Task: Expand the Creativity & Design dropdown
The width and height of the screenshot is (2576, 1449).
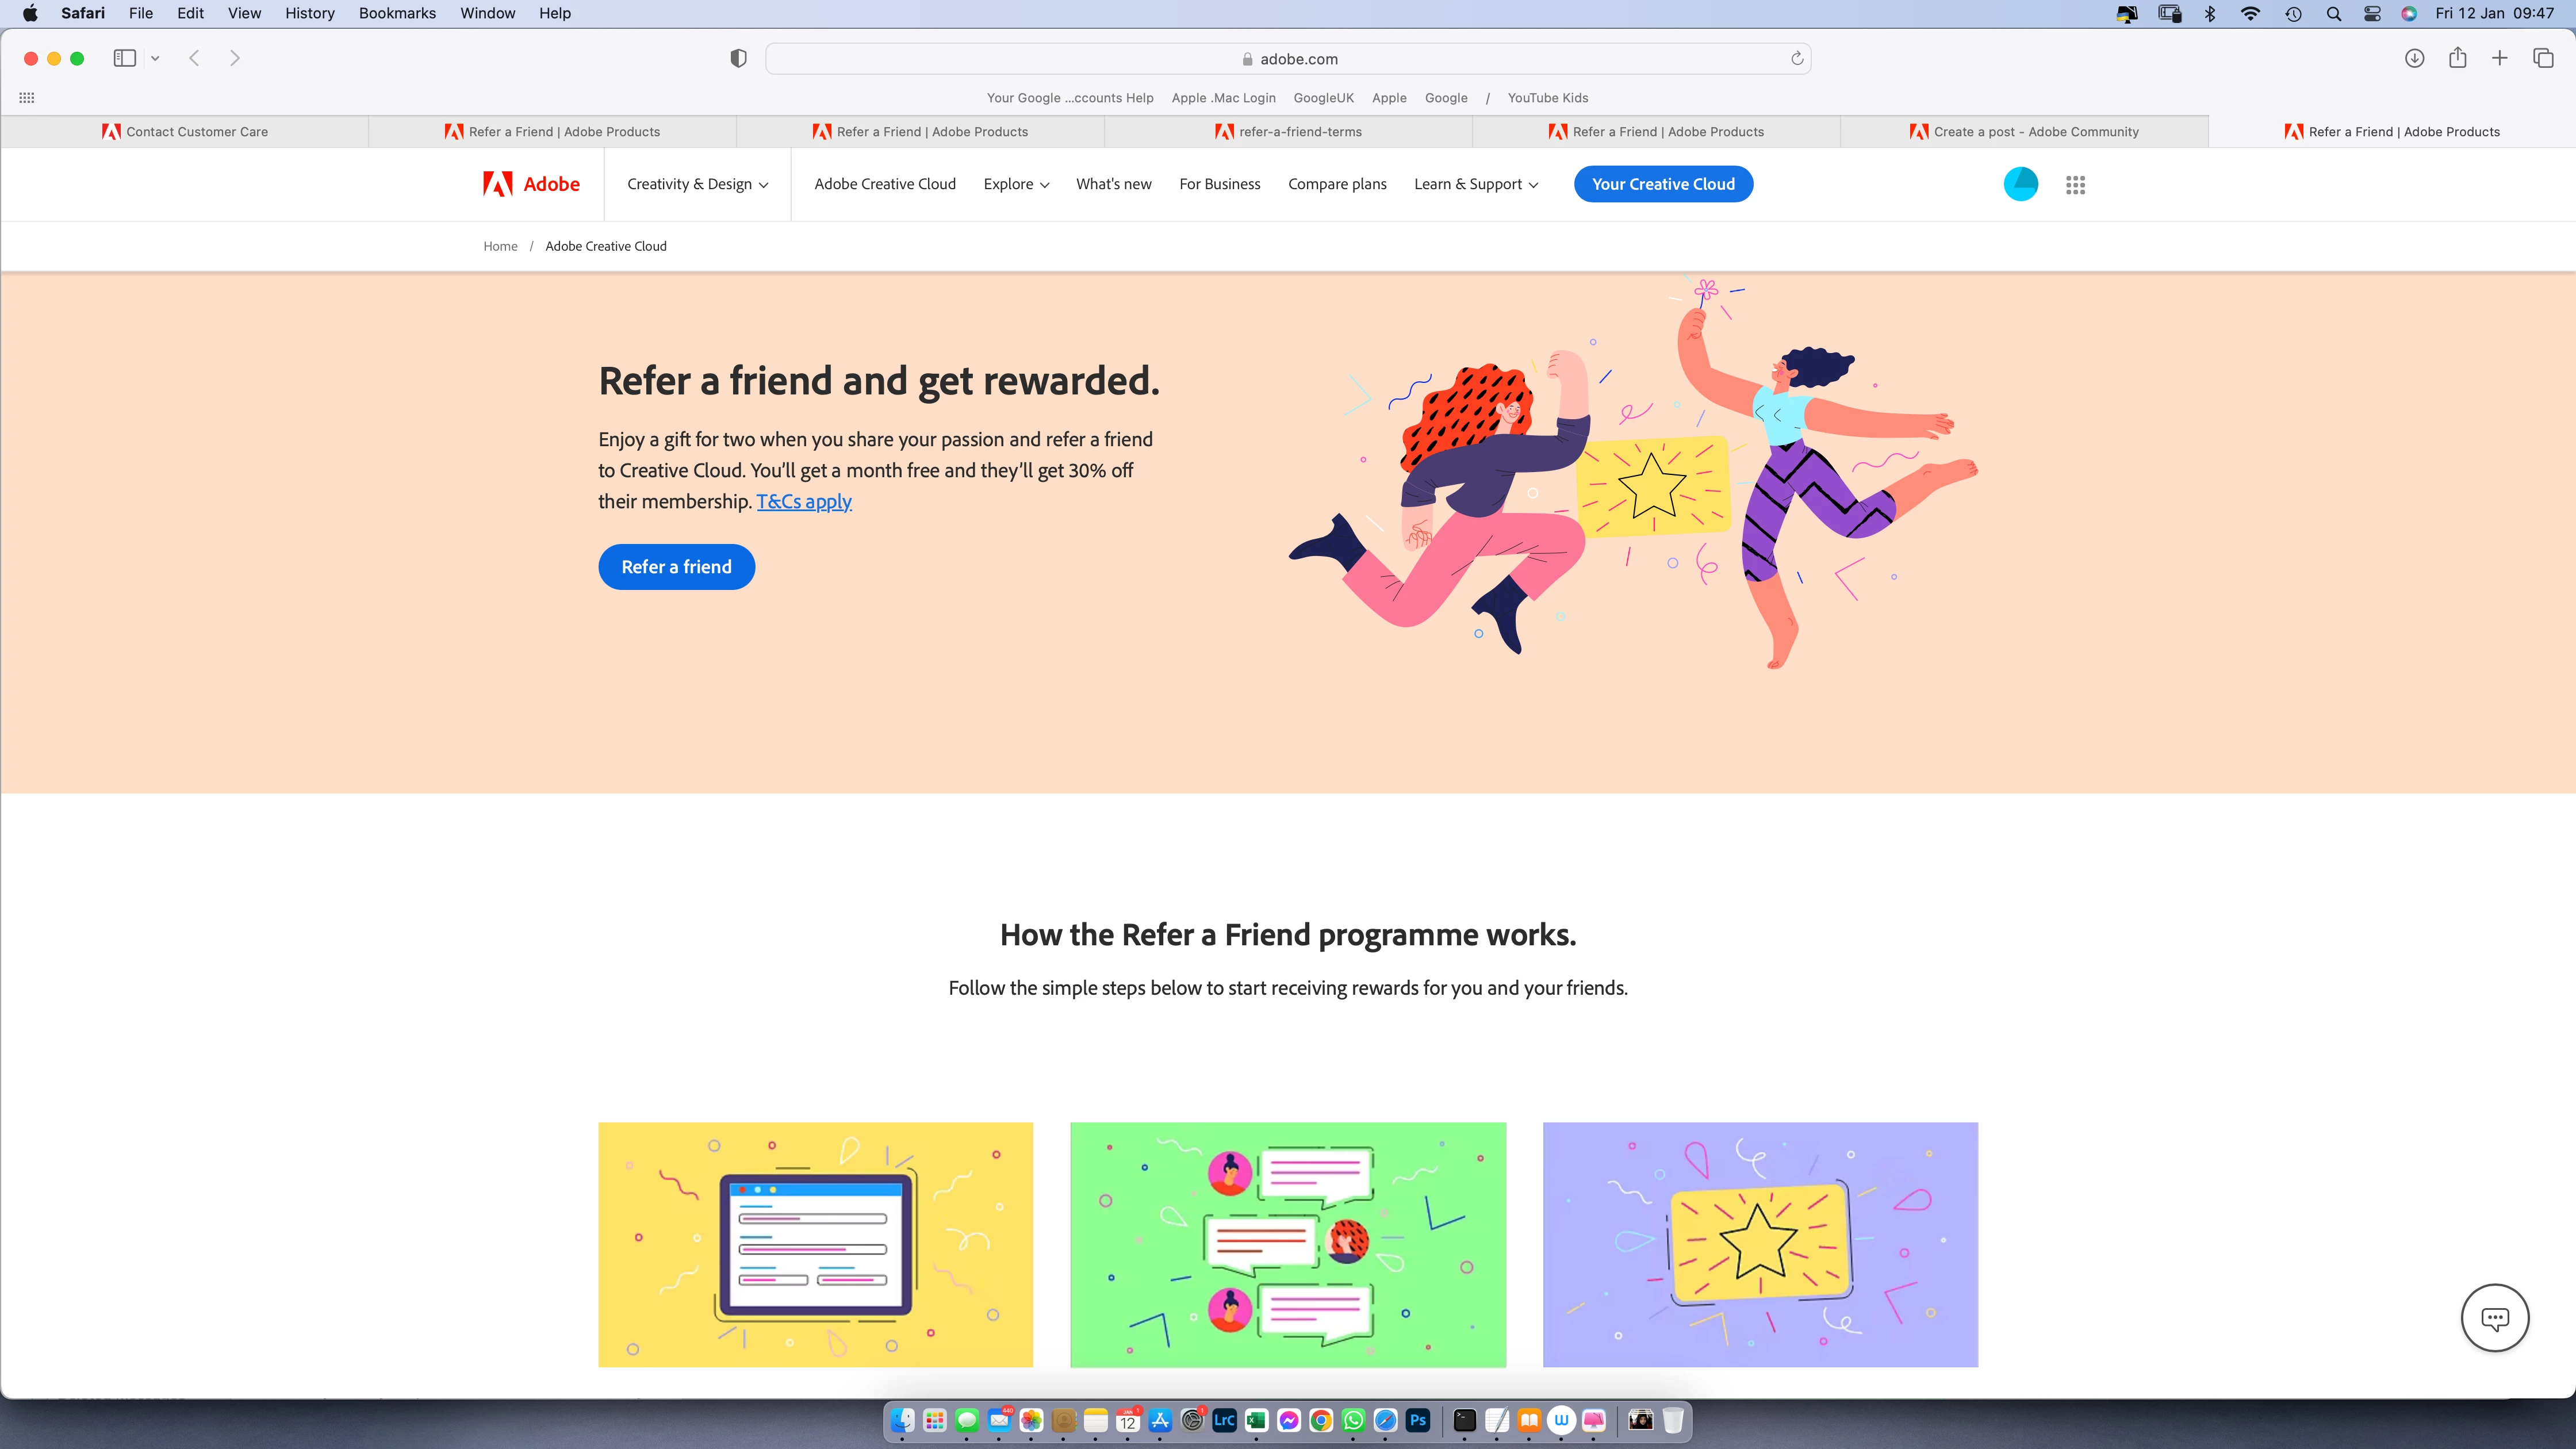Action: click(697, 184)
